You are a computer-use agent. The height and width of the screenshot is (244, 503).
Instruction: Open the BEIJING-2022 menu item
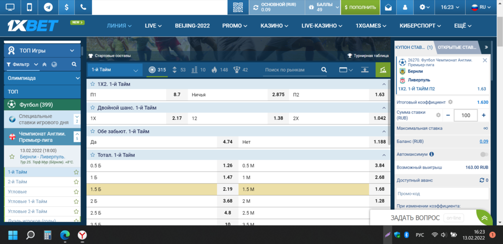tap(192, 26)
